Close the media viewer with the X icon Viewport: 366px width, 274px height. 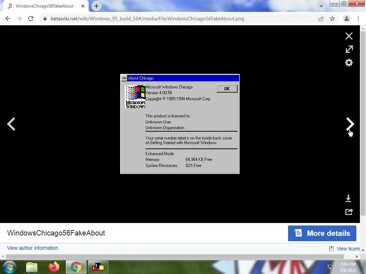(x=349, y=36)
